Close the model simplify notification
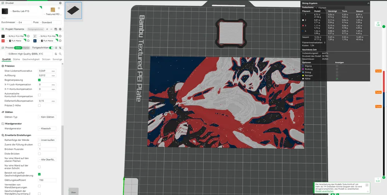The image size is (387, 195). (367, 185)
